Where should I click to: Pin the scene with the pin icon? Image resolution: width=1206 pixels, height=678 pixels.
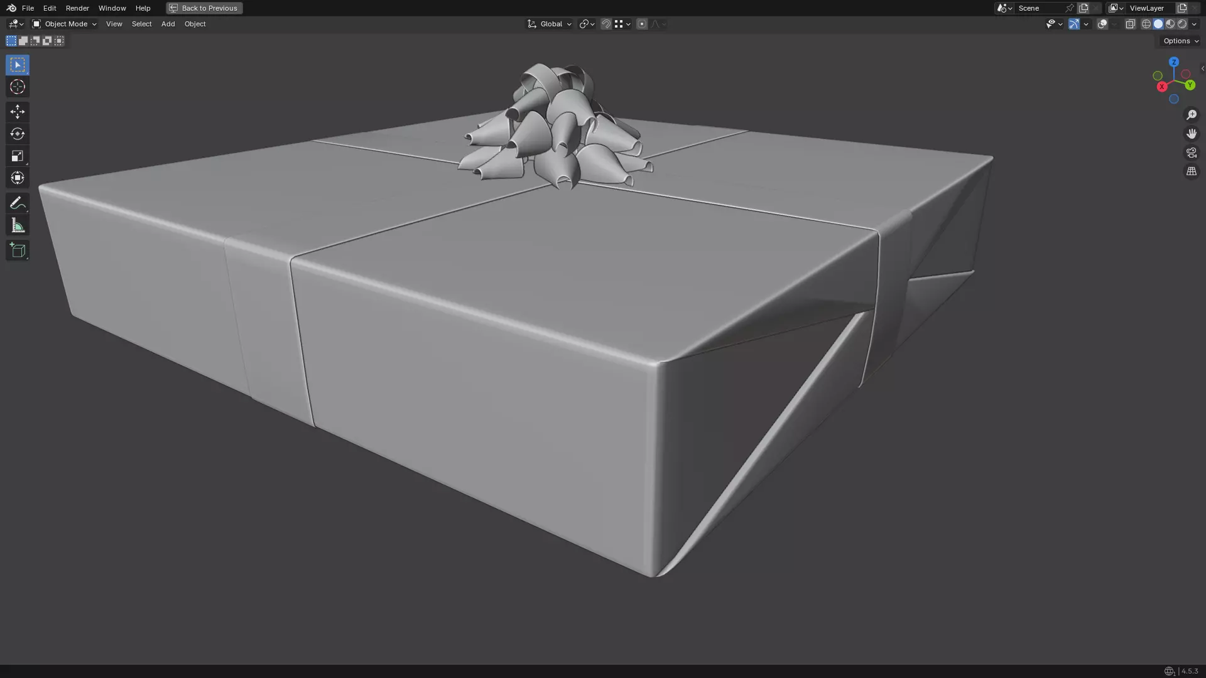(1070, 8)
